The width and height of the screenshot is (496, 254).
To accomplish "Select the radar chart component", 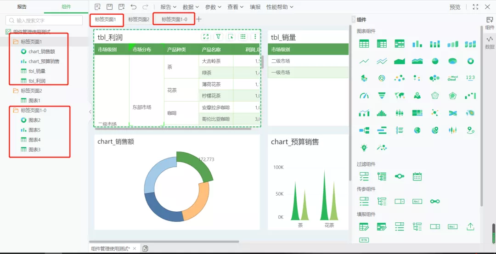I will [435, 95].
